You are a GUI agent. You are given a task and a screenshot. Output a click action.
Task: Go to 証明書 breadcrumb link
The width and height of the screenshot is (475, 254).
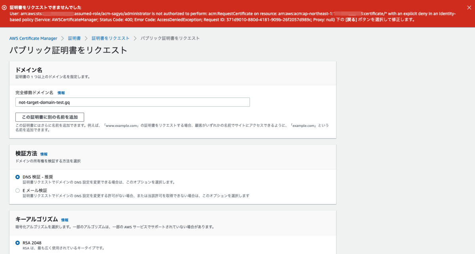74,38
